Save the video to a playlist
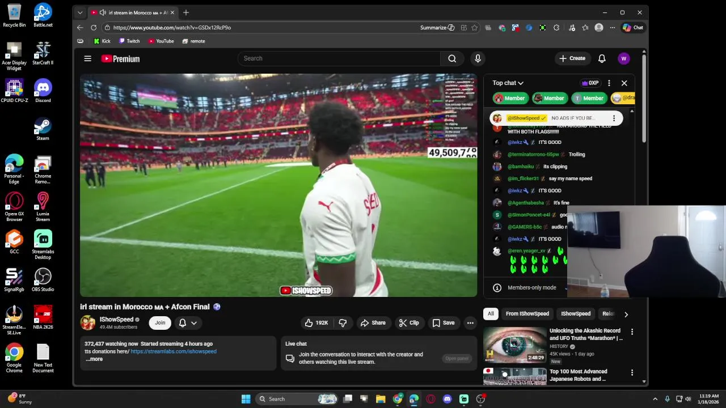The width and height of the screenshot is (726, 408). coord(444,323)
